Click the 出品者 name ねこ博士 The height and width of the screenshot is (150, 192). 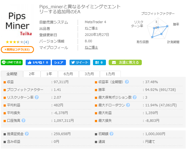click(91, 28)
